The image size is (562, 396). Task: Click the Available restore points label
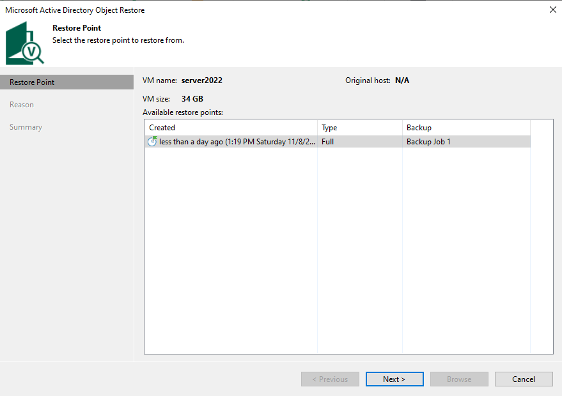tap(182, 112)
